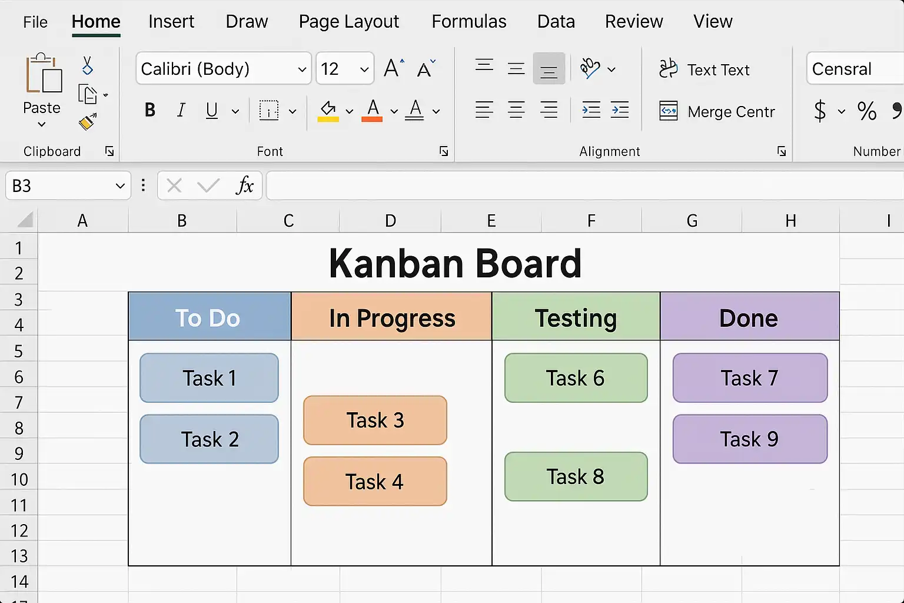This screenshot has width=904, height=603.
Task: Open the Page Layout tab
Action: click(x=349, y=22)
